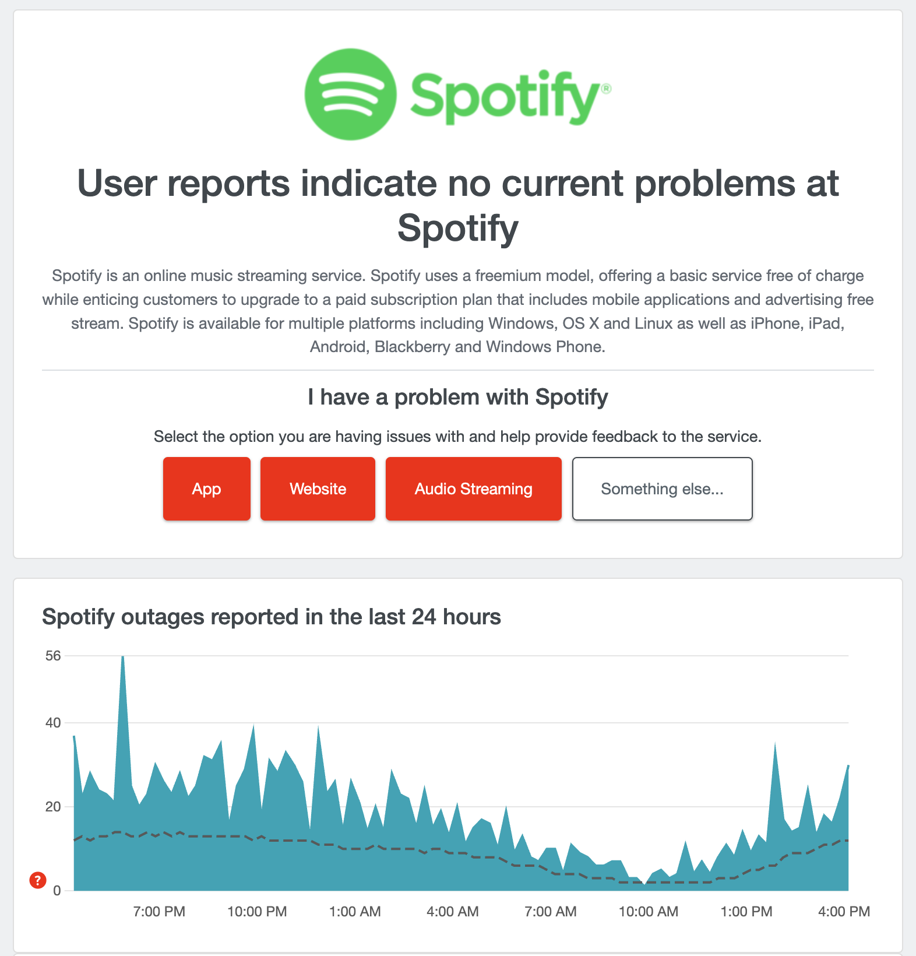The image size is (916, 956).
Task: Click the 7:00 PM time axis label
Action: [x=159, y=911]
